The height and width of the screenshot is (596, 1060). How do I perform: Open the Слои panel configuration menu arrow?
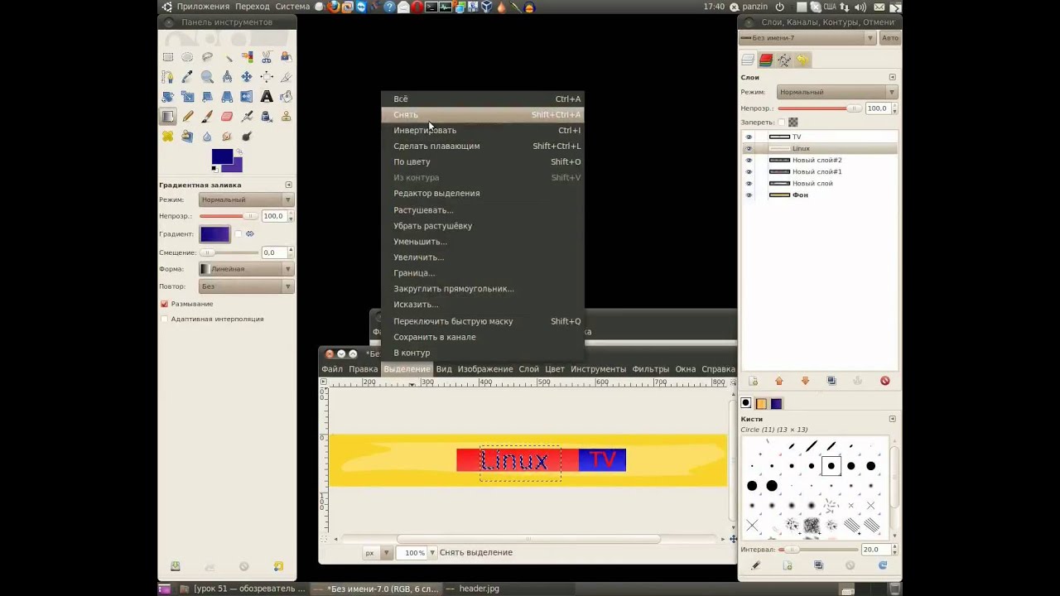click(892, 77)
